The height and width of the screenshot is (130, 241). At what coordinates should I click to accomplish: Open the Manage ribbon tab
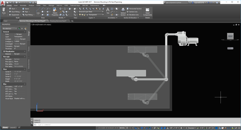point(51,5)
